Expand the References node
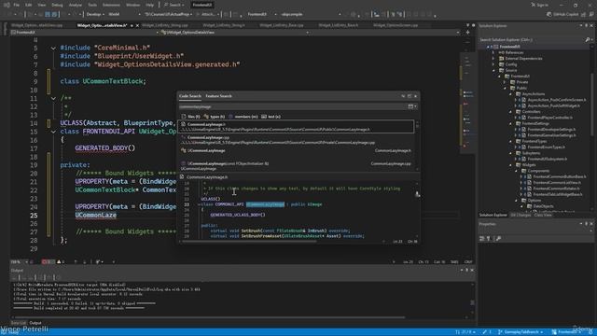Screen dimensions: 597x336 coord(493,52)
